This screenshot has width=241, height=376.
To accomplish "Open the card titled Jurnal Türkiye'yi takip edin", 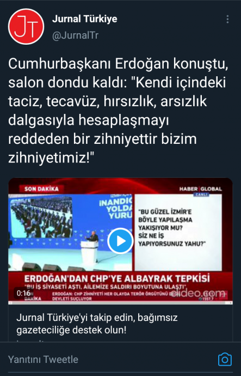I will [120, 324].
